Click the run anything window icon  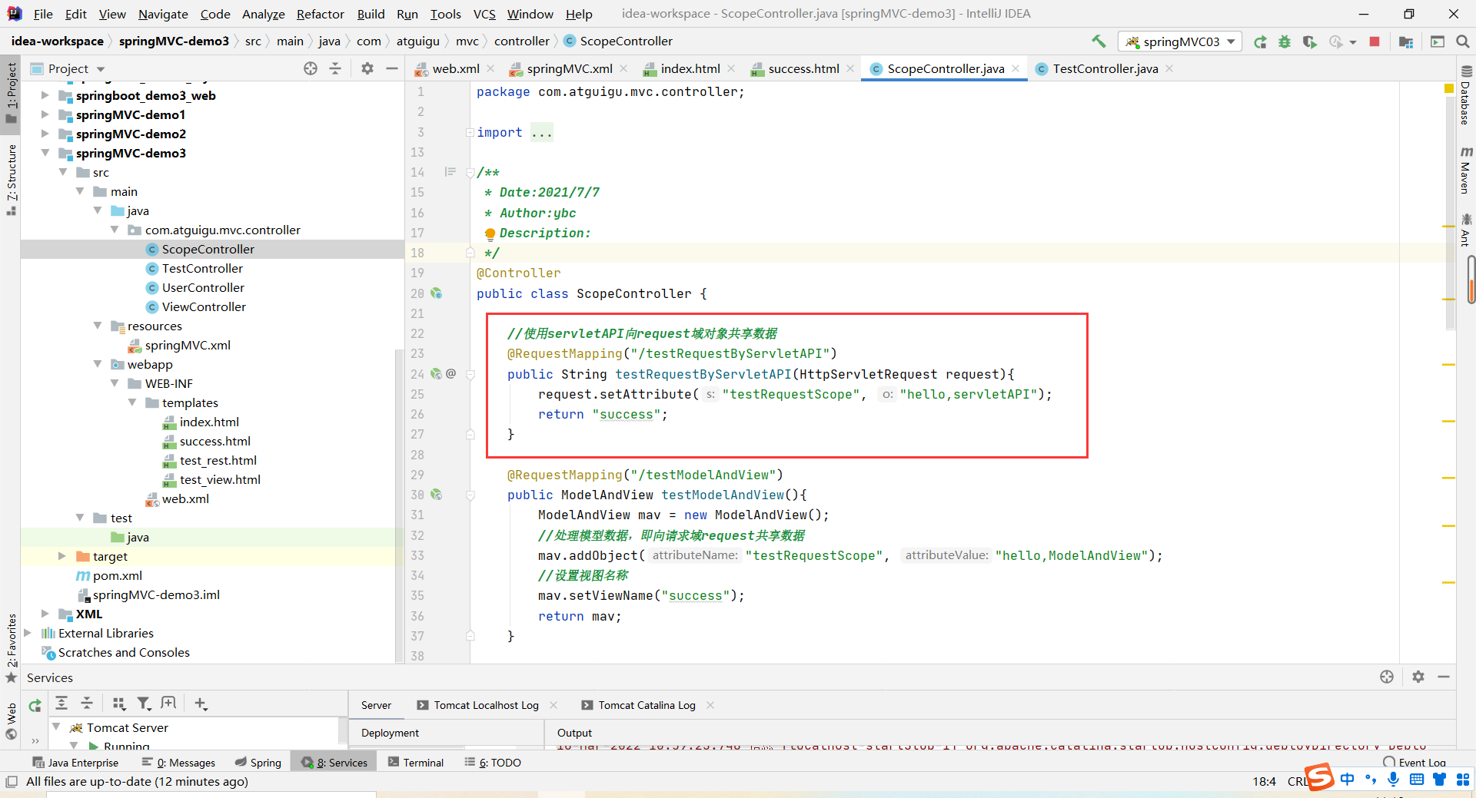pos(1438,41)
